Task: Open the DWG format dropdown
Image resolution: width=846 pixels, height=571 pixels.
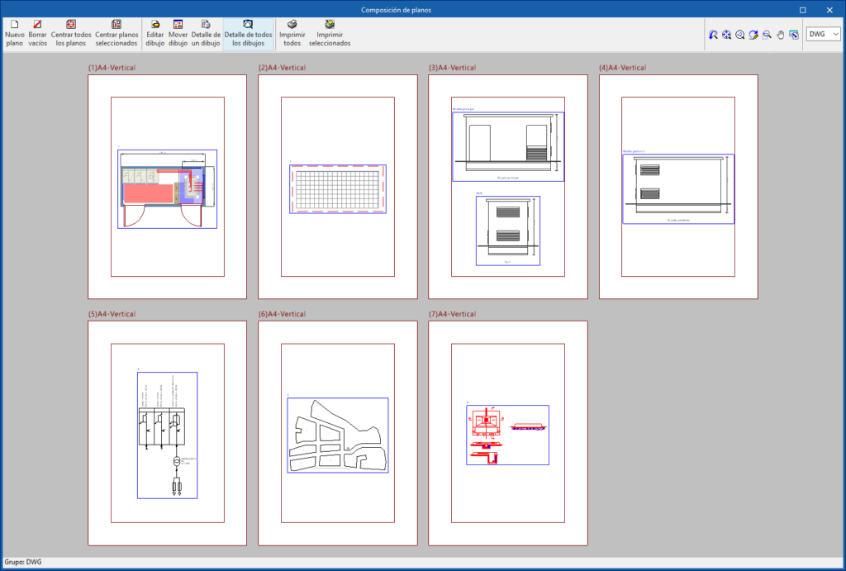Action: (824, 34)
